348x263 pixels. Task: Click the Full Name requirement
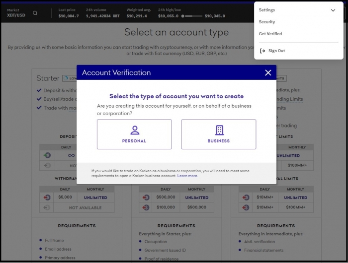point(54,240)
